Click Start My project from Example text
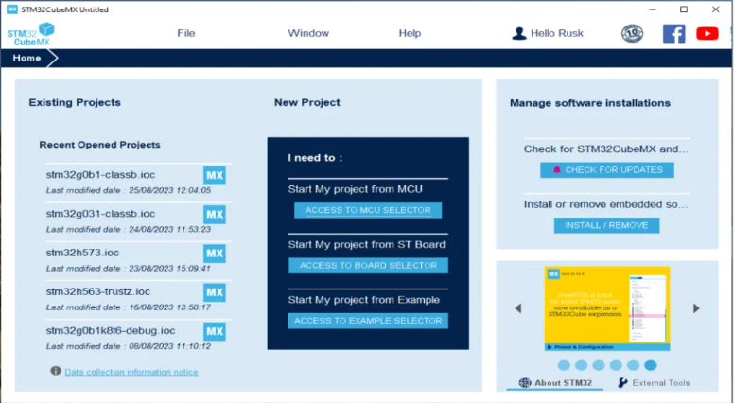 click(364, 300)
